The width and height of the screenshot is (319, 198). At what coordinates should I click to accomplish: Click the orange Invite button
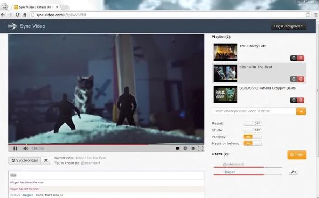click(x=296, y=155)
